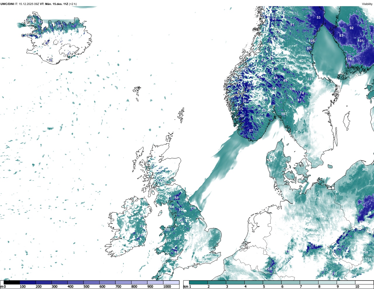Click the '74' value in central Sweden
Viewport: 374px width, 289px height.
pyautogui.click(x=302, y=93)
